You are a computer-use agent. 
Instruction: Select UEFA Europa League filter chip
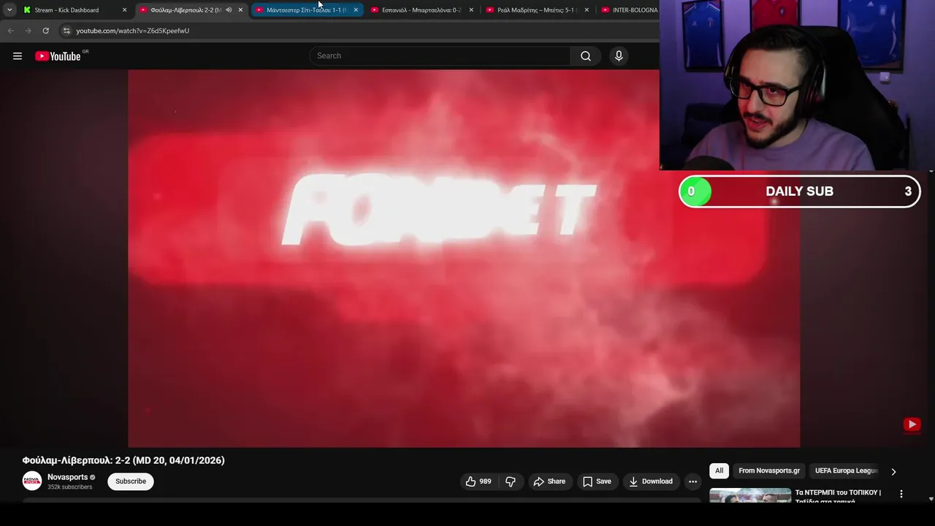click(x=846, y=470)
